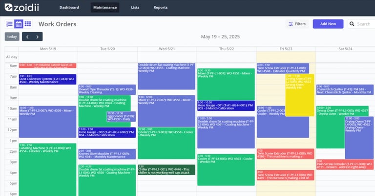Screen dimensions: 375x196
Task: Open Chainstitch Quilter PM 619 event
Action: click(345, 89)
